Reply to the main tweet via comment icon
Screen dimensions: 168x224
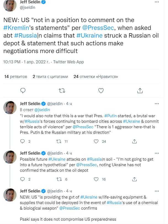[x=23, y=90]
